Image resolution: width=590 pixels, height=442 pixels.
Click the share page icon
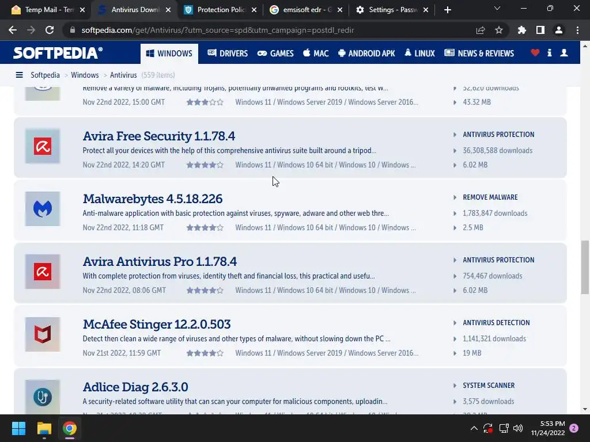480,30
